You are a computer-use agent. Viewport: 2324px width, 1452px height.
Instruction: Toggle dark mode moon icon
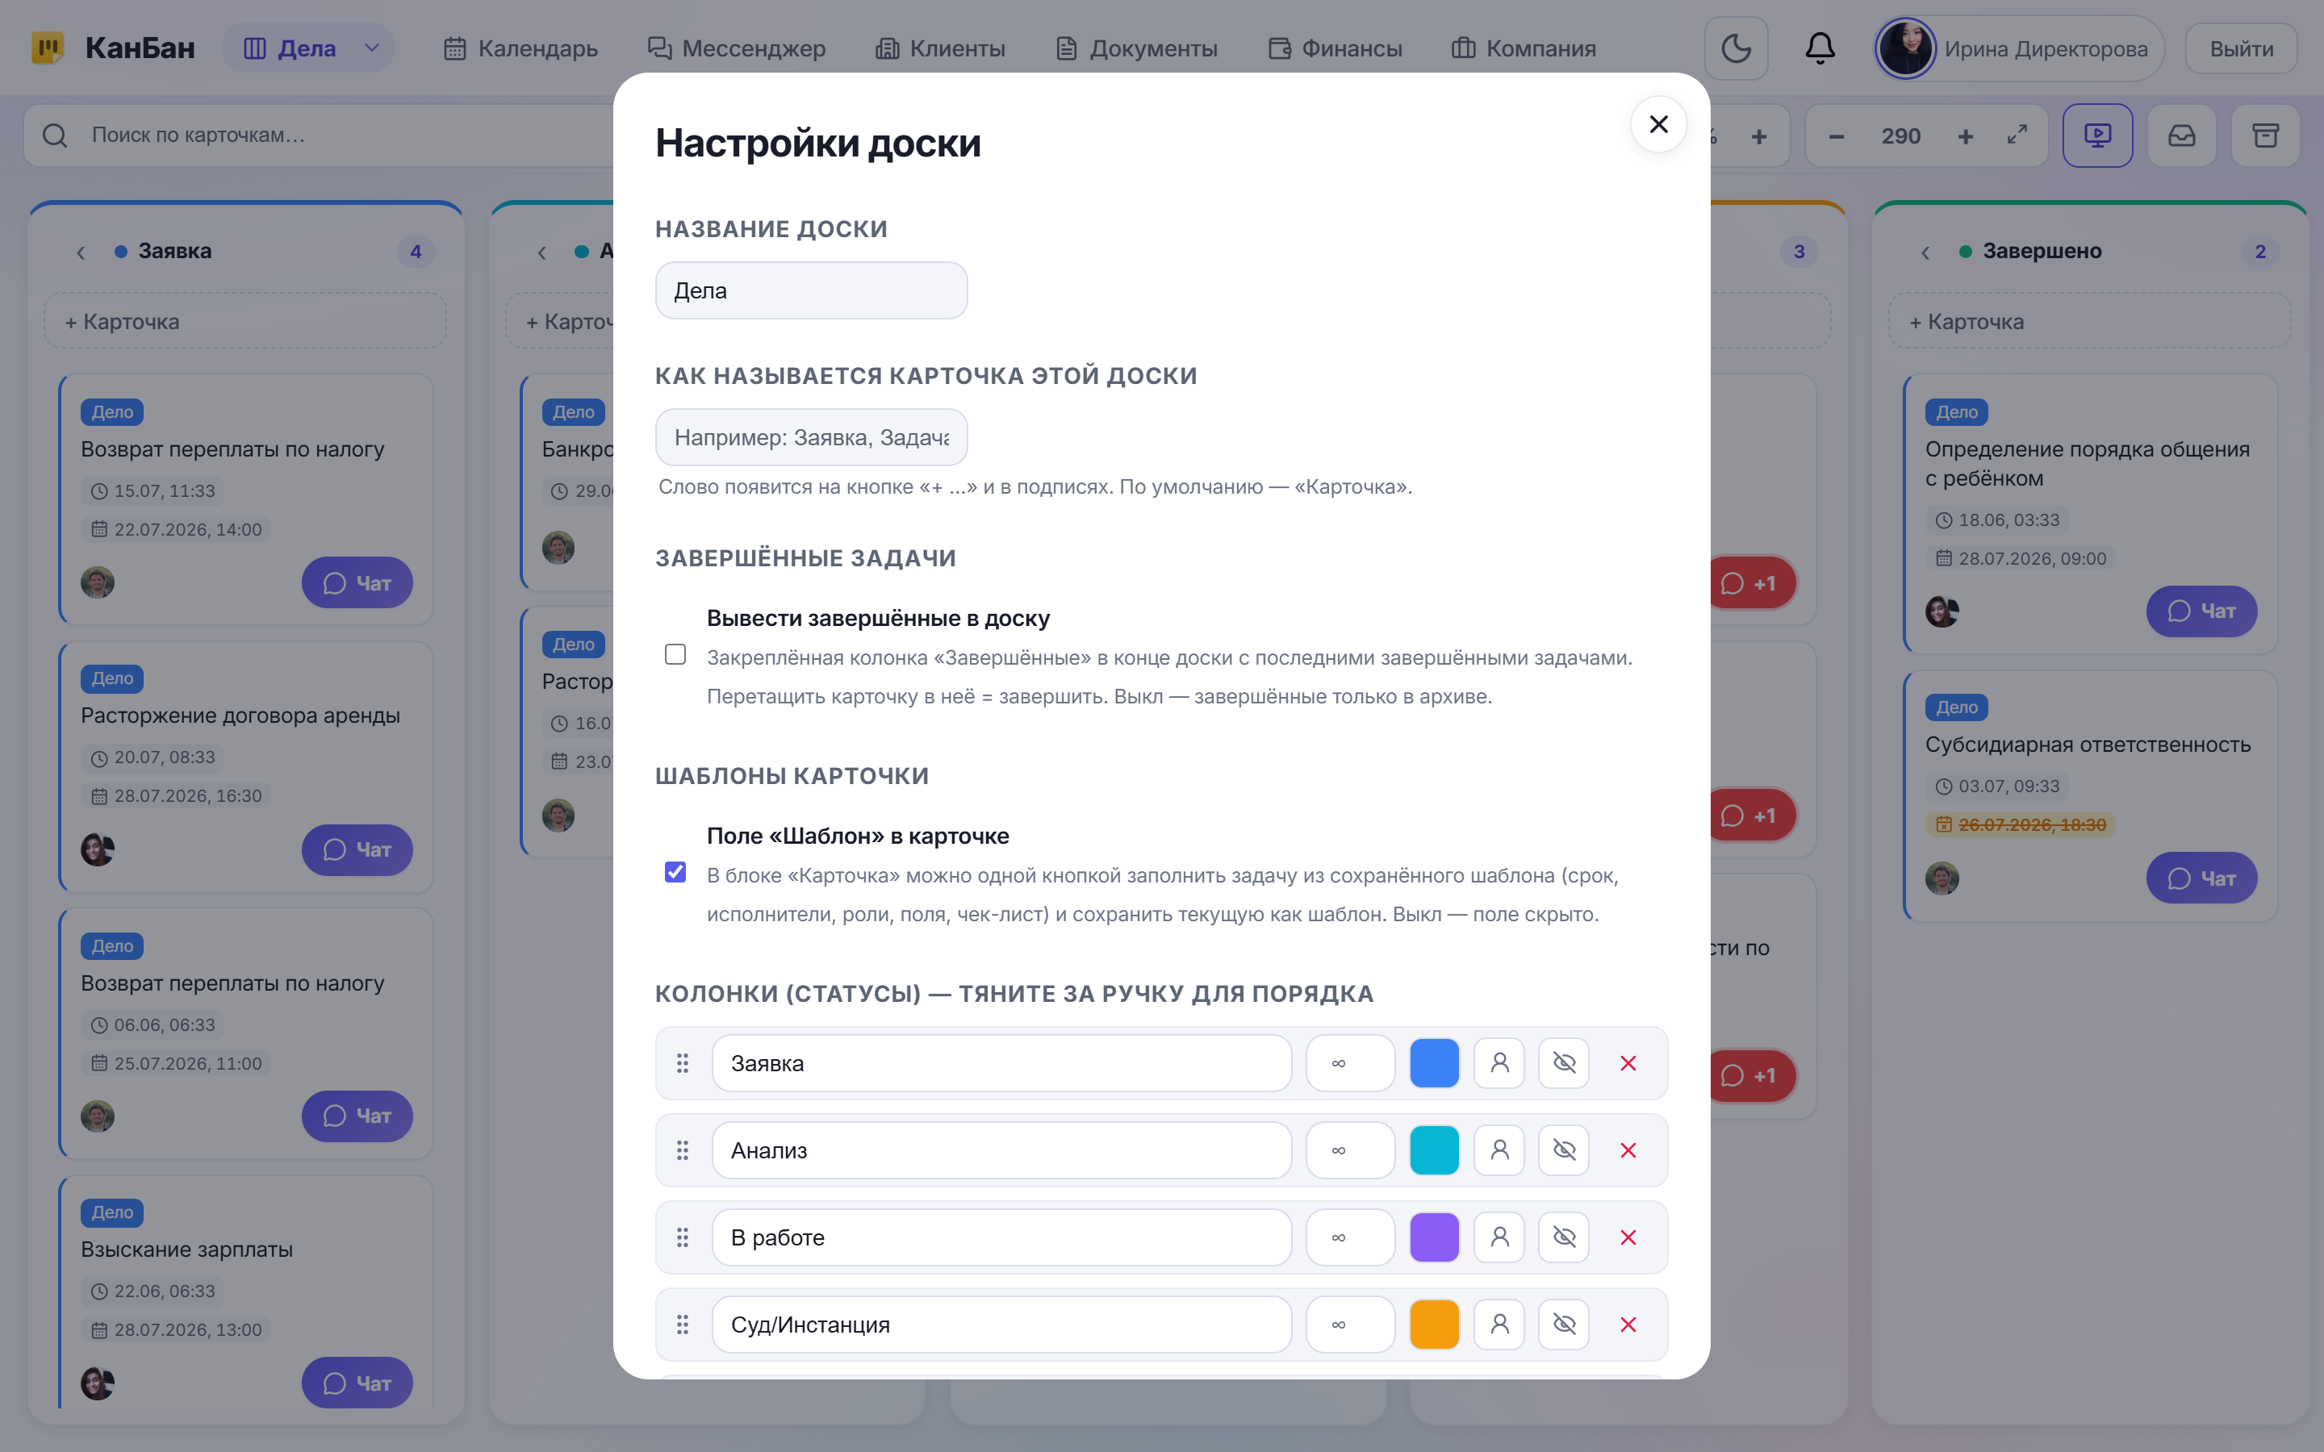(1735, 48)
